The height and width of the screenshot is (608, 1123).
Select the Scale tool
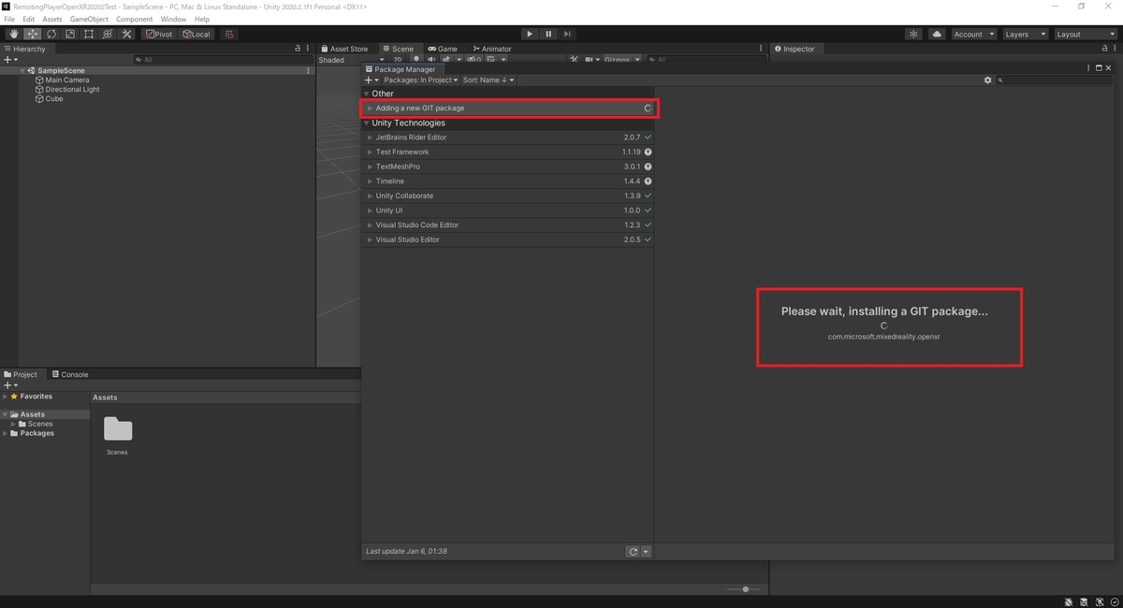(70, 34)
